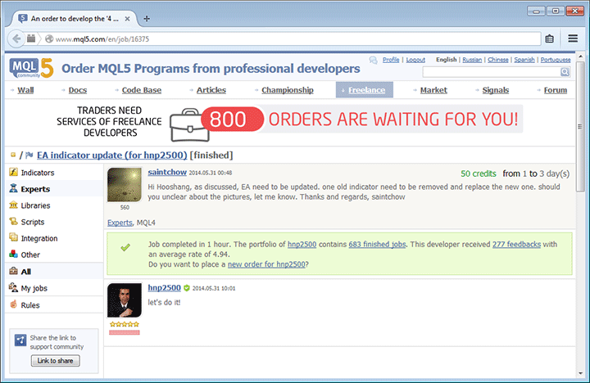Click the Indicators sidebar icon
The width and height of the screenshot is (590, 383).
pyautogui.click(x=14, y=172)
